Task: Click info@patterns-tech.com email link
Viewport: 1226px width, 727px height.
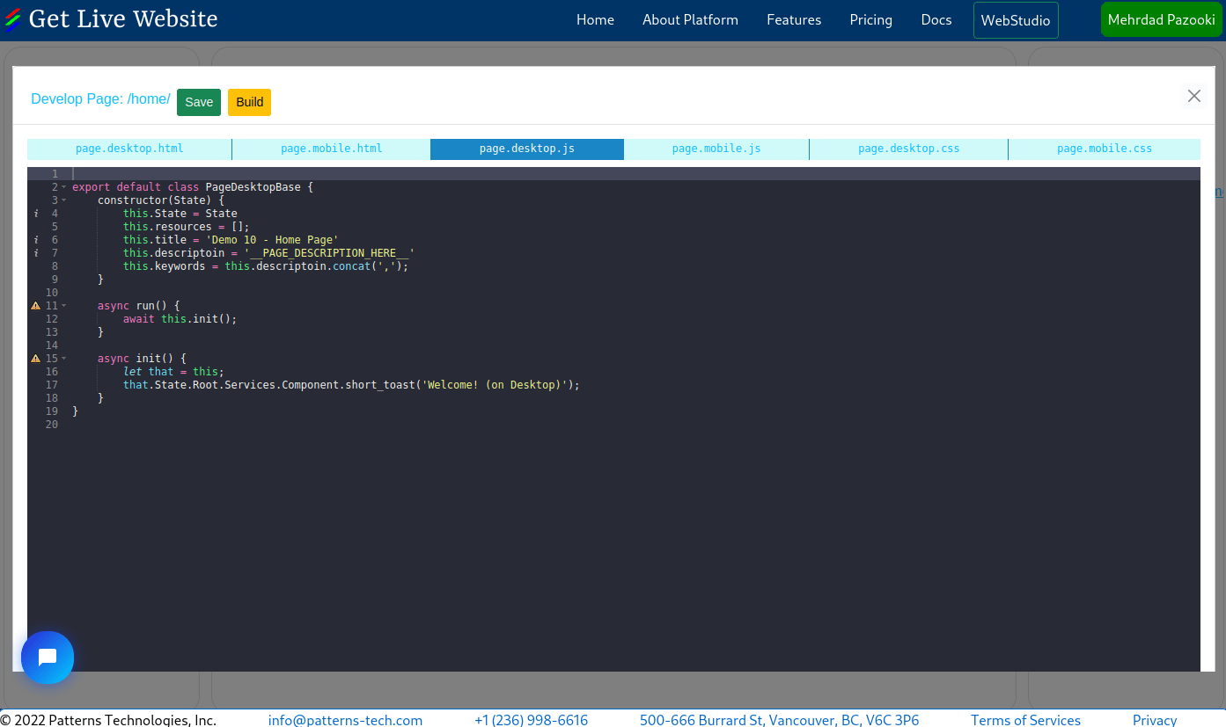Action: [345, 720]
